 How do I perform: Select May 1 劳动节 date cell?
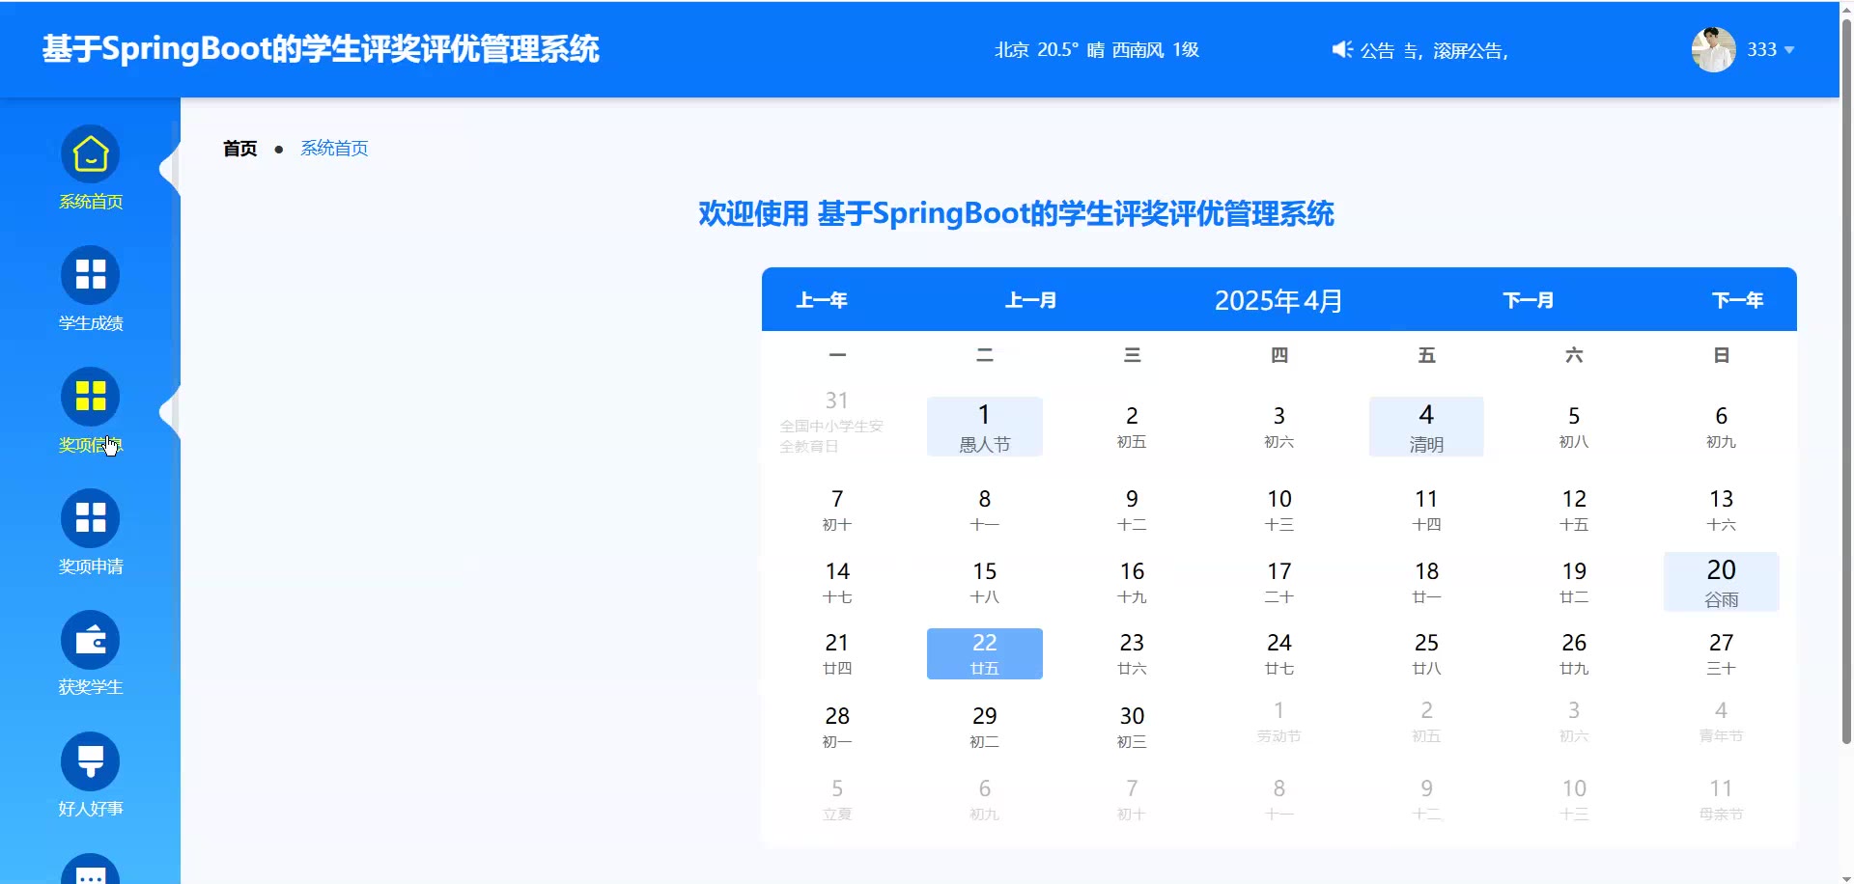[x=1279, y=721]
